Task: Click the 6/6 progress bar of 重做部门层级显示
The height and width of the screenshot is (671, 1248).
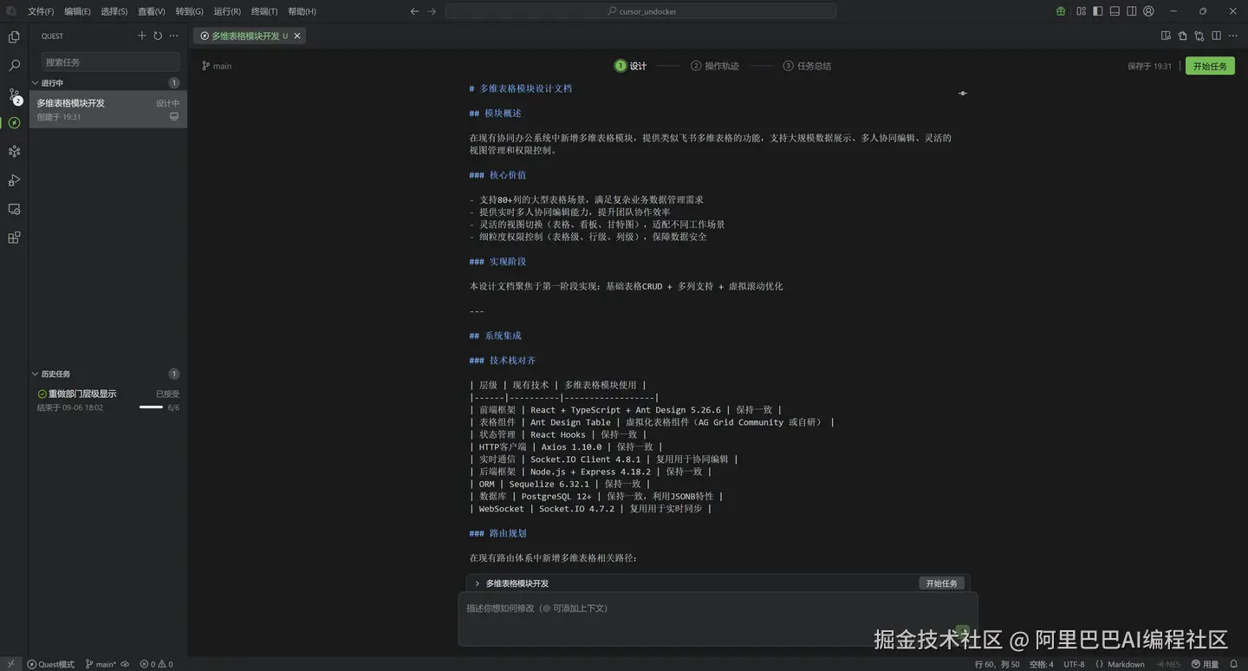Action: (151, 407)
